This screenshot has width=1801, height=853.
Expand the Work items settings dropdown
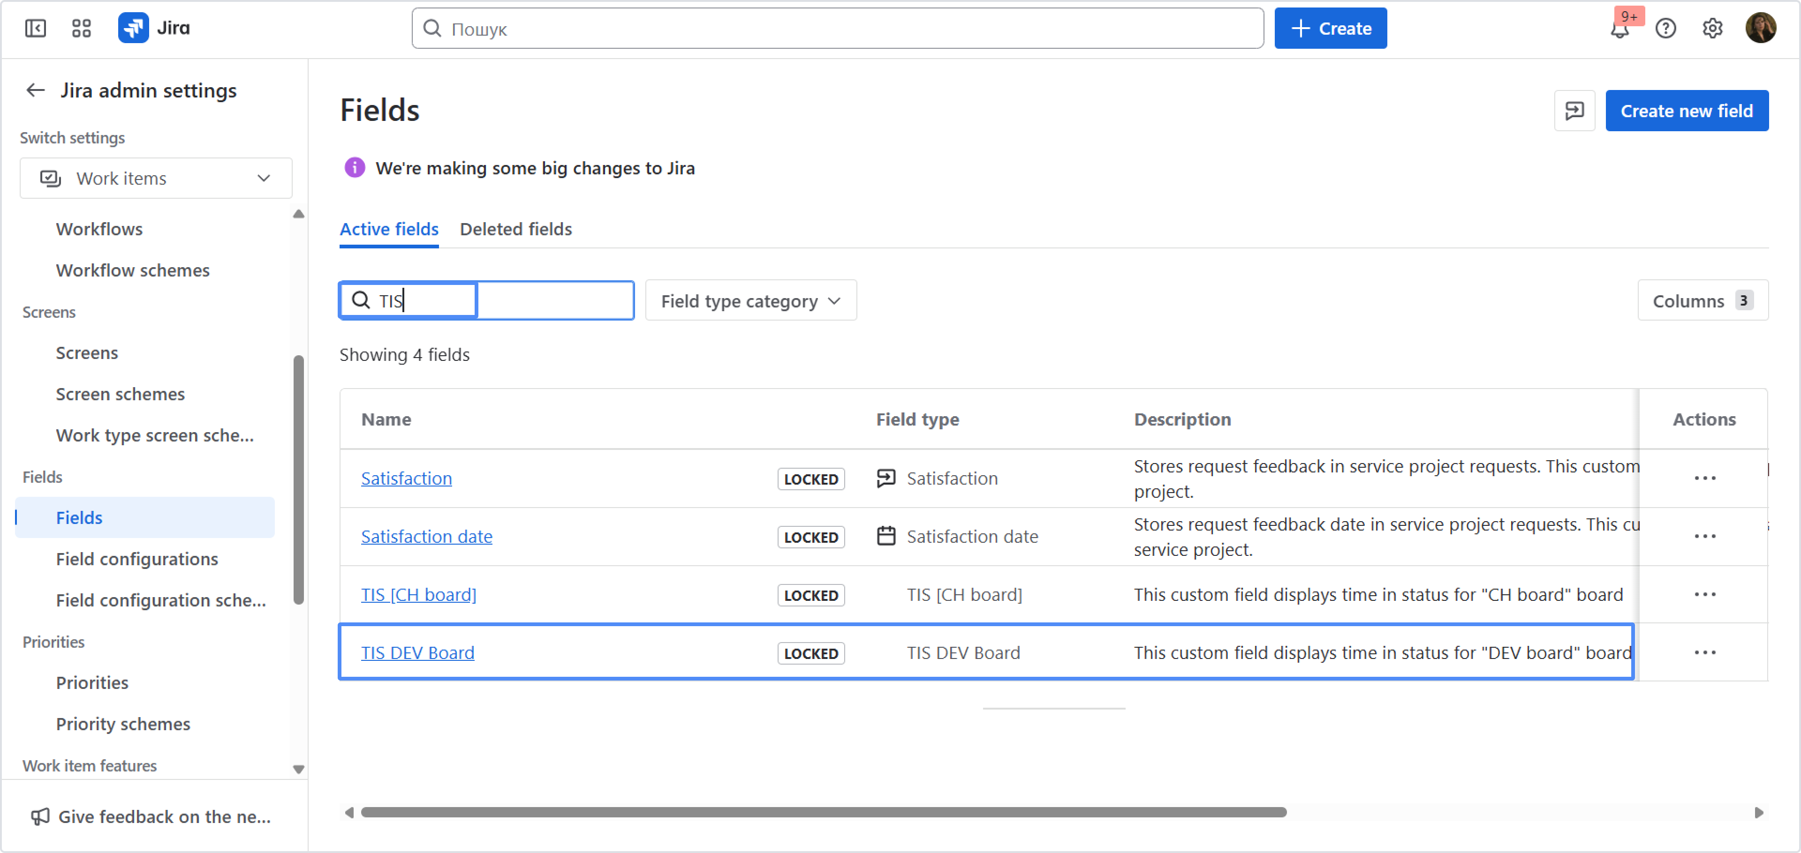tap(156, 178)
